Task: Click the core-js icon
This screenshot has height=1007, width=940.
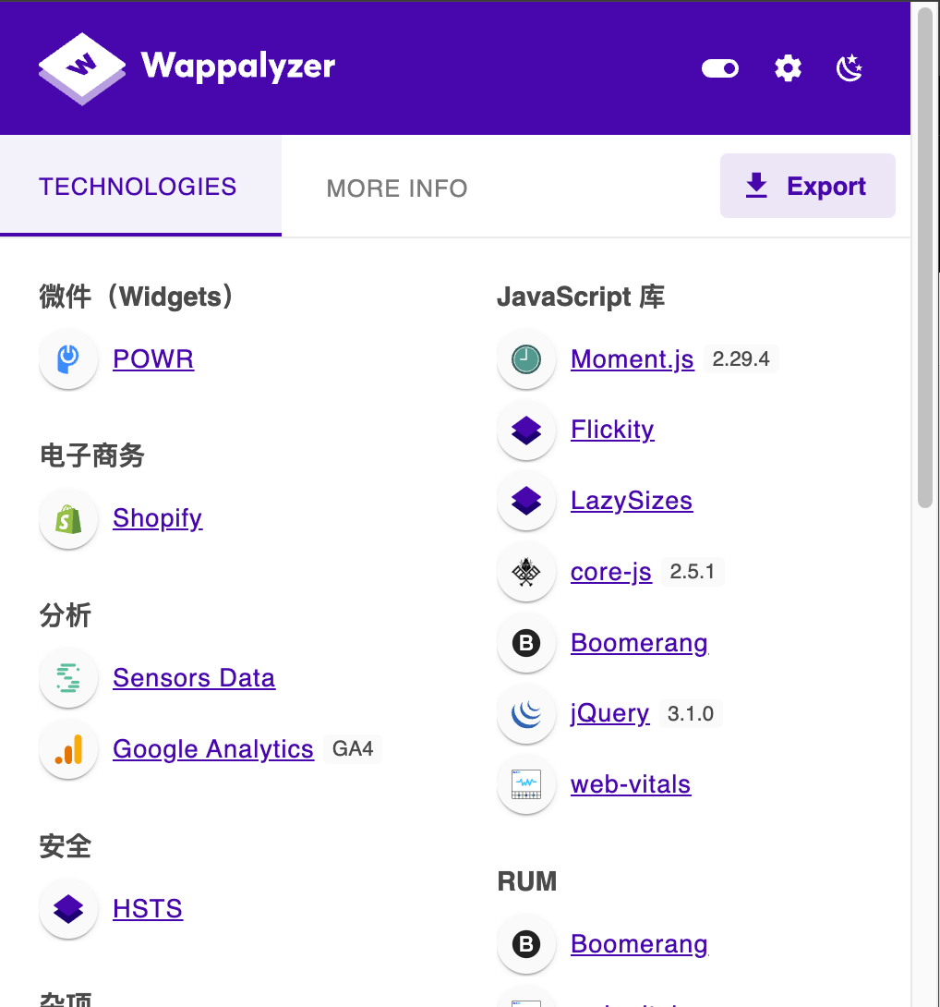Action: (x=525, y=572)
